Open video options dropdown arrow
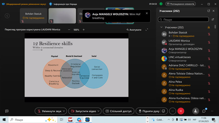 point(98,111)
